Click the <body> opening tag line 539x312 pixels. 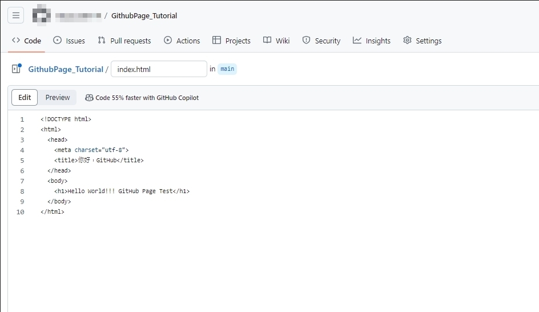[x=58, y=181]
